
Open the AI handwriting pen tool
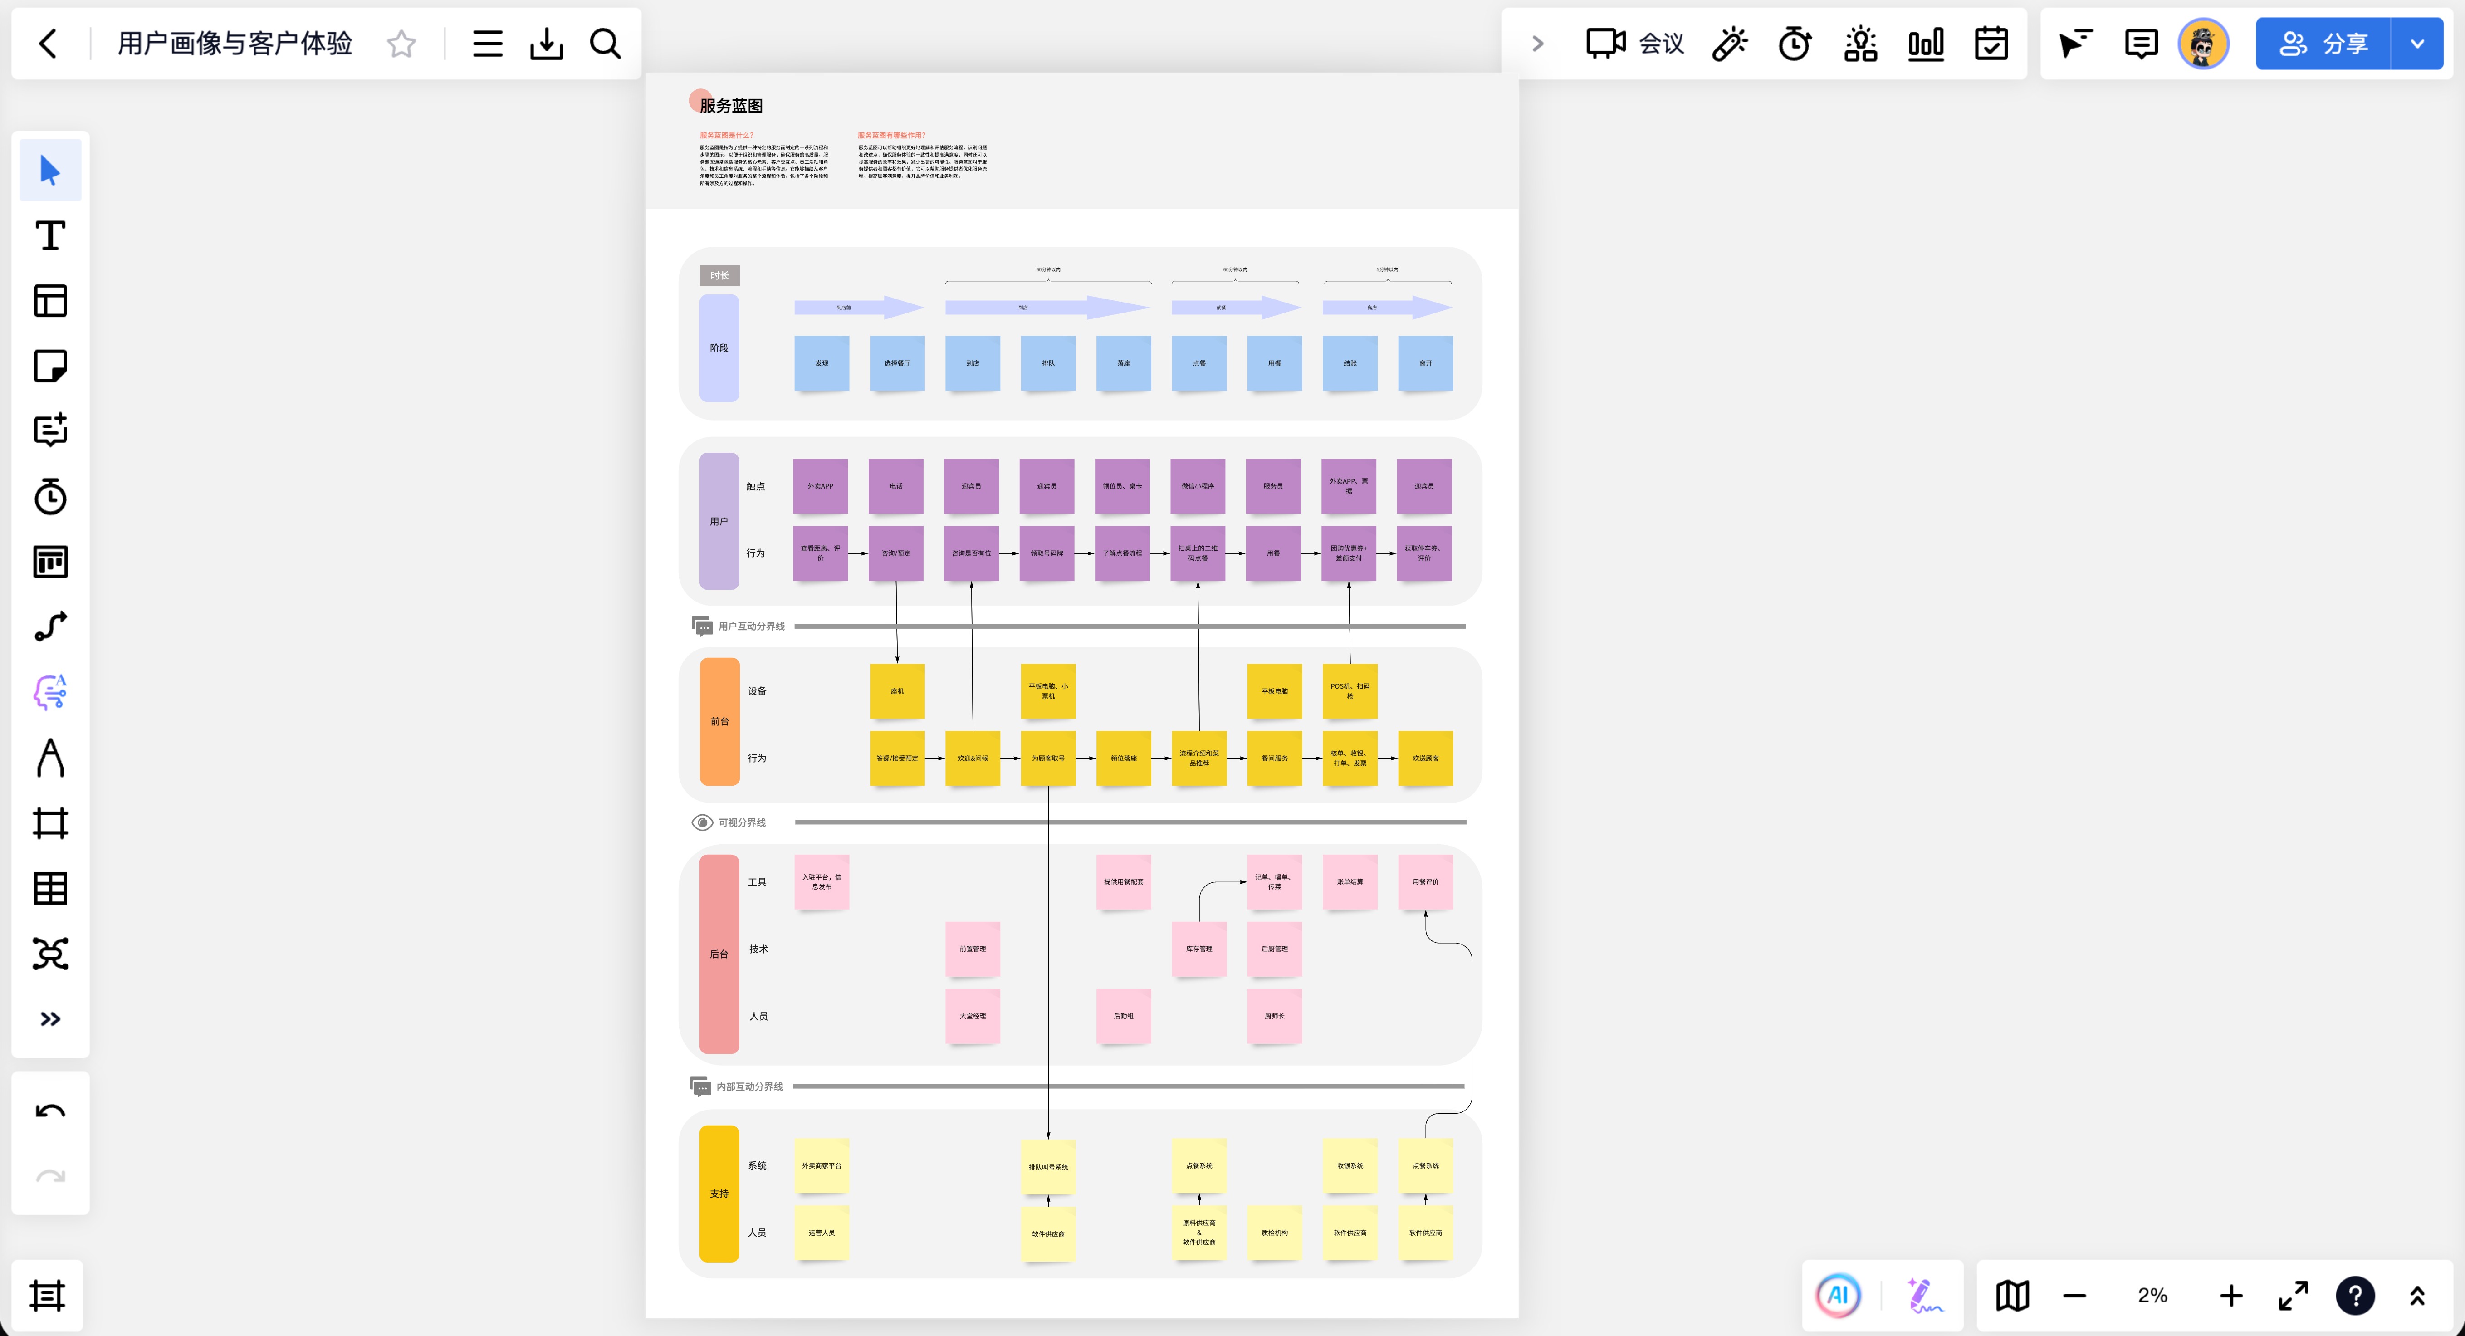coord(1923,1296)
